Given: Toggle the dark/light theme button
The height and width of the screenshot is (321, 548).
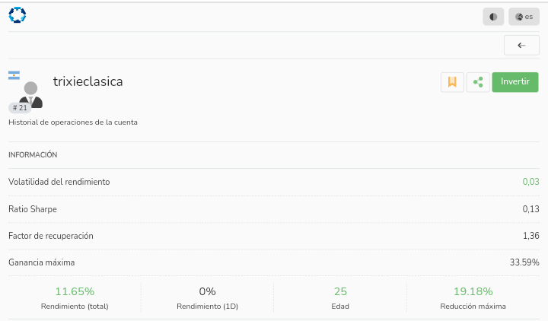Looking at the screenshot, I should 493,16.
